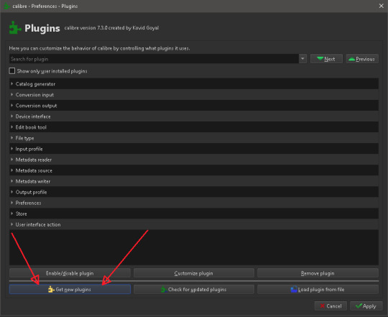Click the Search for plugin field
Screen dimensions: 388x317
154,59
